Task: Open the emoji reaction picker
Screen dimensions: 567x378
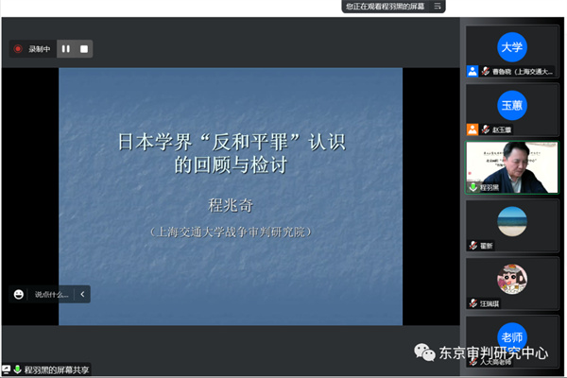Action: click(19, 294)
